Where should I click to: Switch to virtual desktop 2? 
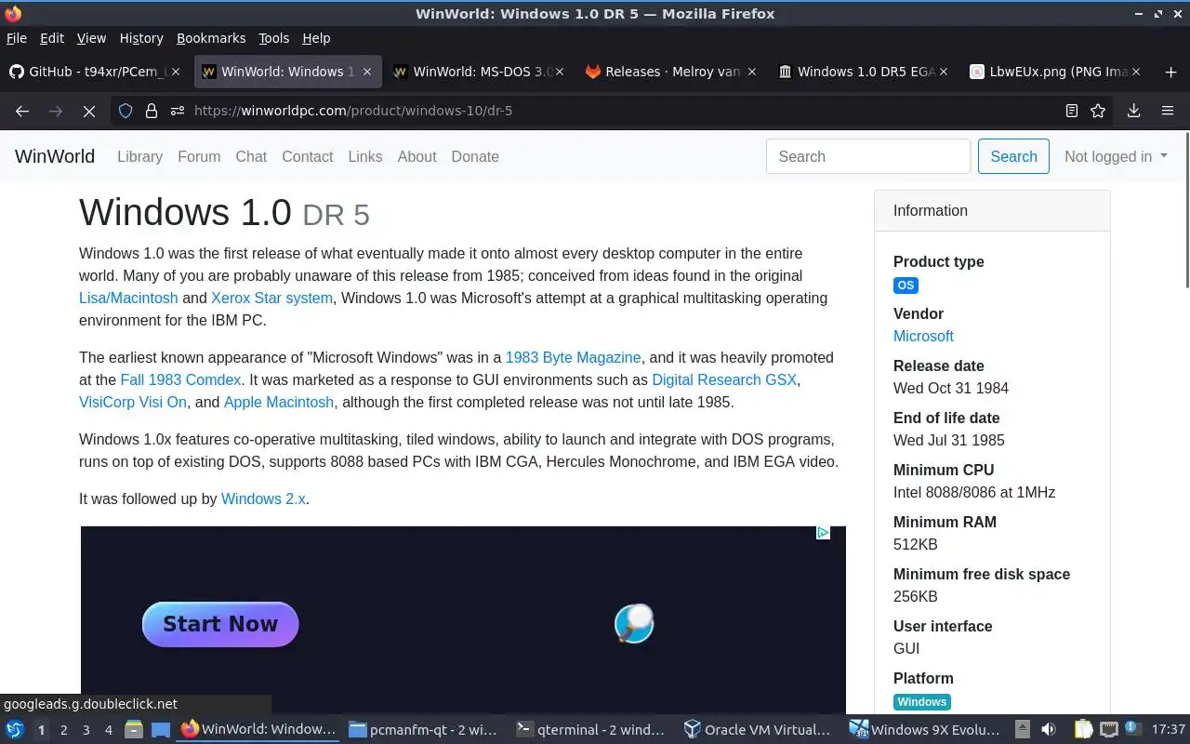(x=63, y=730)
